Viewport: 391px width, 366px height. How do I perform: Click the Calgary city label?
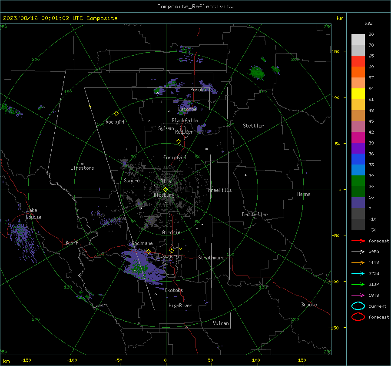[x=169, y=256]
